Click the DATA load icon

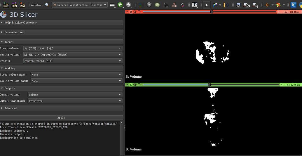(x=6, y=5)
